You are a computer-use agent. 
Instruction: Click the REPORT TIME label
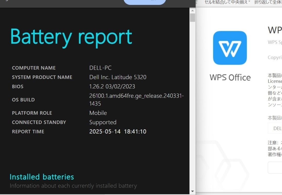coord(28,132)
